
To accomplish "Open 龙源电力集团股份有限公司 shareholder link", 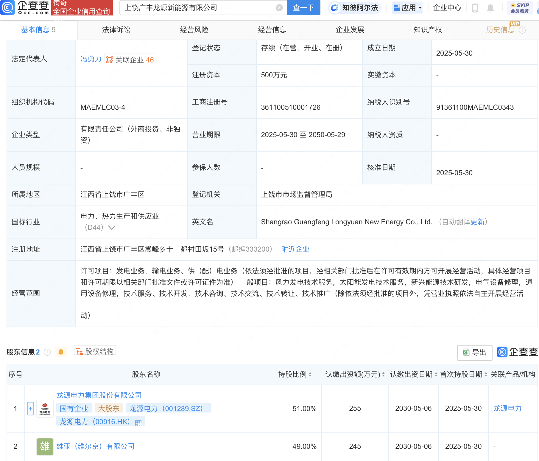I will tap(99, 395).
